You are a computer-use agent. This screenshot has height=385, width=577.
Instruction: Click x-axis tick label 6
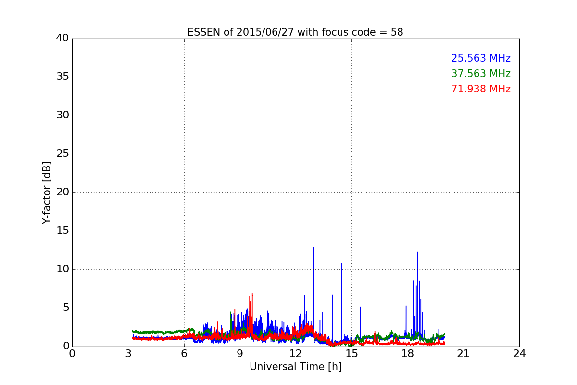tap(184, 354)
